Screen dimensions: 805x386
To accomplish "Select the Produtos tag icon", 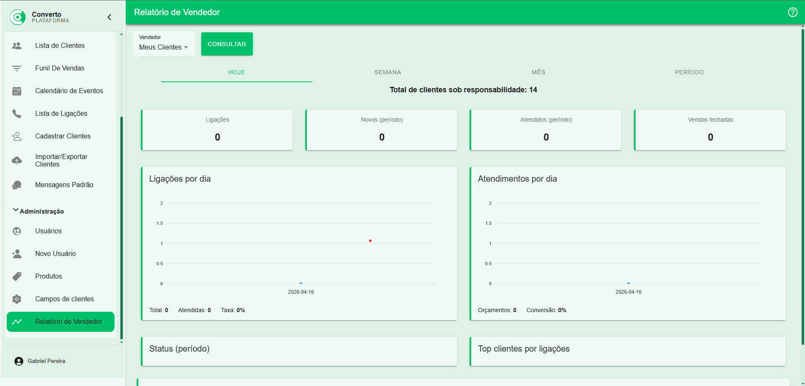I will [x=17, y=276].
